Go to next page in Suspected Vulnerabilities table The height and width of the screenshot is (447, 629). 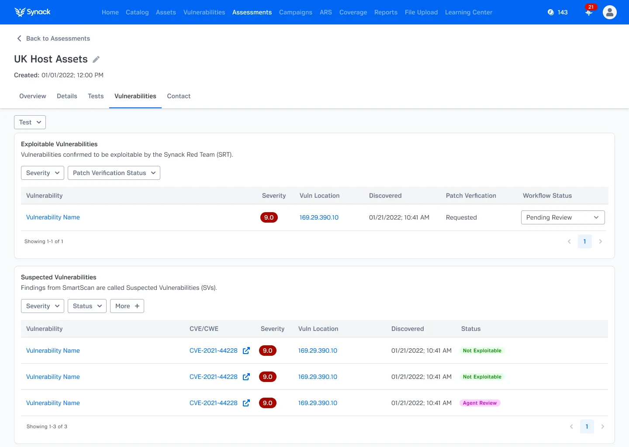click(603, 426)
